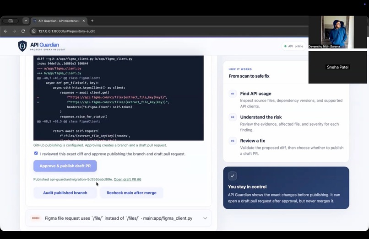Screen dimensions: 369x239
Task: Click the sidebar toggle icon in the tab strip
Action: click(x=11, y=21)
